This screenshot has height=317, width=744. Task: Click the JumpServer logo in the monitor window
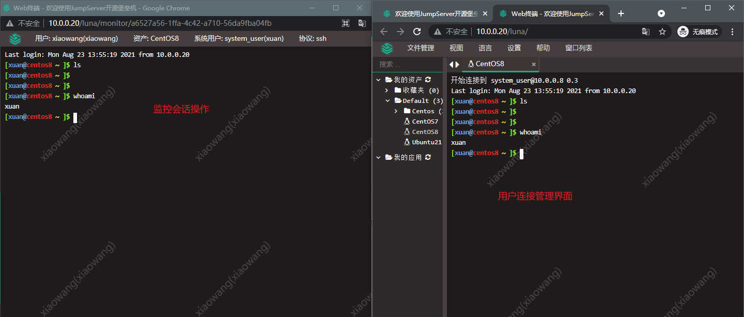(15, 39)
